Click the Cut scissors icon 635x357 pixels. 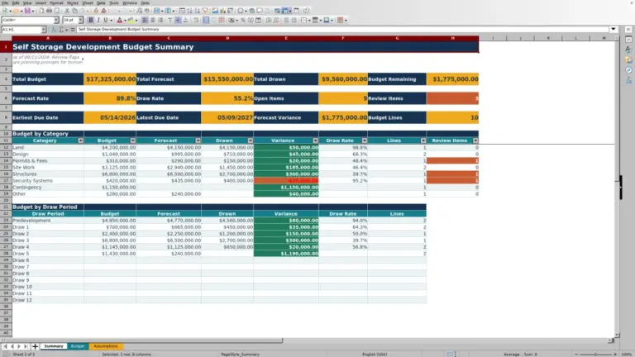(x=67, y=11)
